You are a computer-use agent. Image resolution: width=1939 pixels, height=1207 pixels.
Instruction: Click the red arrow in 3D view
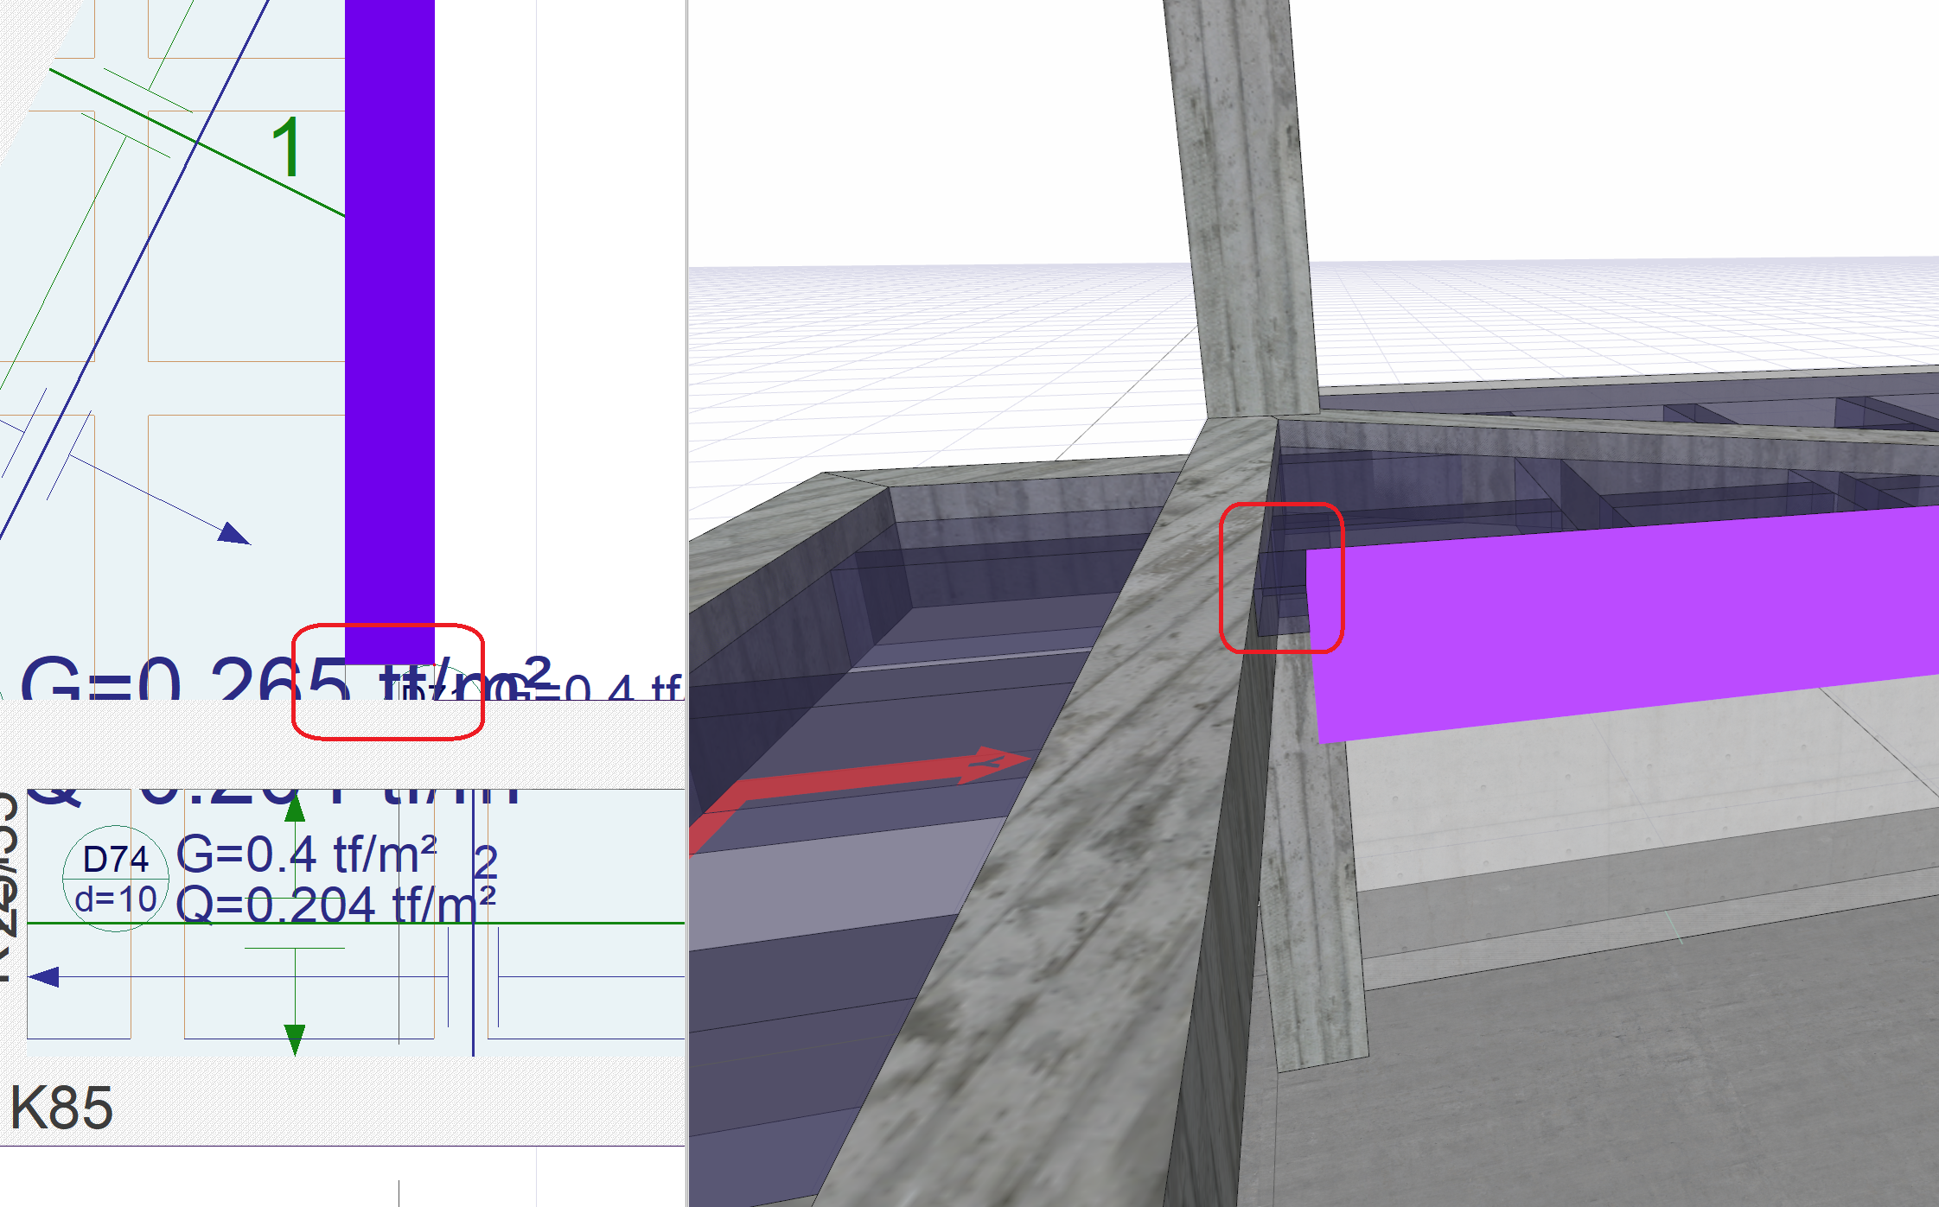pyautogui.click(x=864, y=776)
